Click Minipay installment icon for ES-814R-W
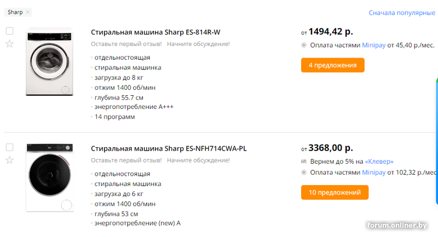Viewport: 438px width, 237px height. (x=304, y=45)
